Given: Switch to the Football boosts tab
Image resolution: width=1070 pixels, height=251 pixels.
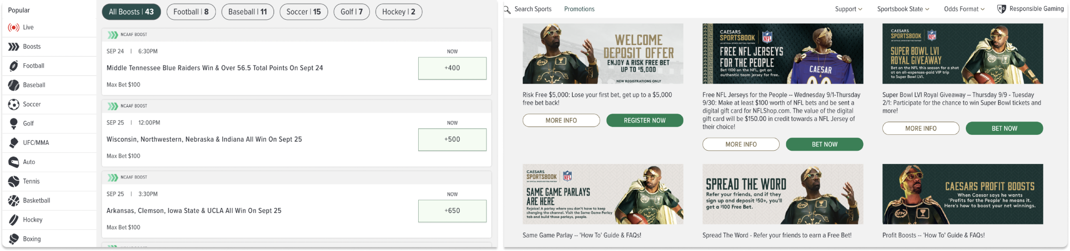Looking at the screenshot, I should pos(191,12).
